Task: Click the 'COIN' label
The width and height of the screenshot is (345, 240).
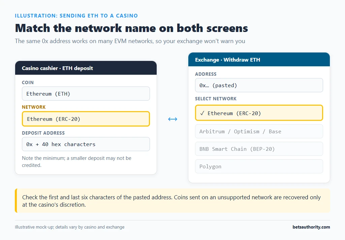Action: (28, 82)
